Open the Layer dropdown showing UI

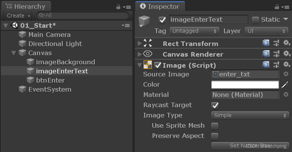click(x=266, y=31)
